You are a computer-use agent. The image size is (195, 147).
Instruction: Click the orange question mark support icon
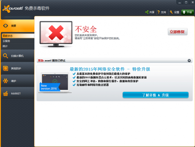coord(158,12)
